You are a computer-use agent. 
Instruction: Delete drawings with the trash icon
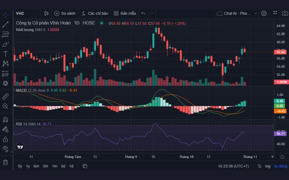pos(5,162)
